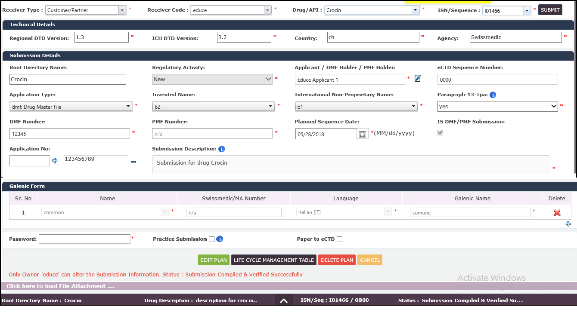Delete Galenic Form row with red X
Viewport: 577px width, 325px height.
[x=557, y=212]
